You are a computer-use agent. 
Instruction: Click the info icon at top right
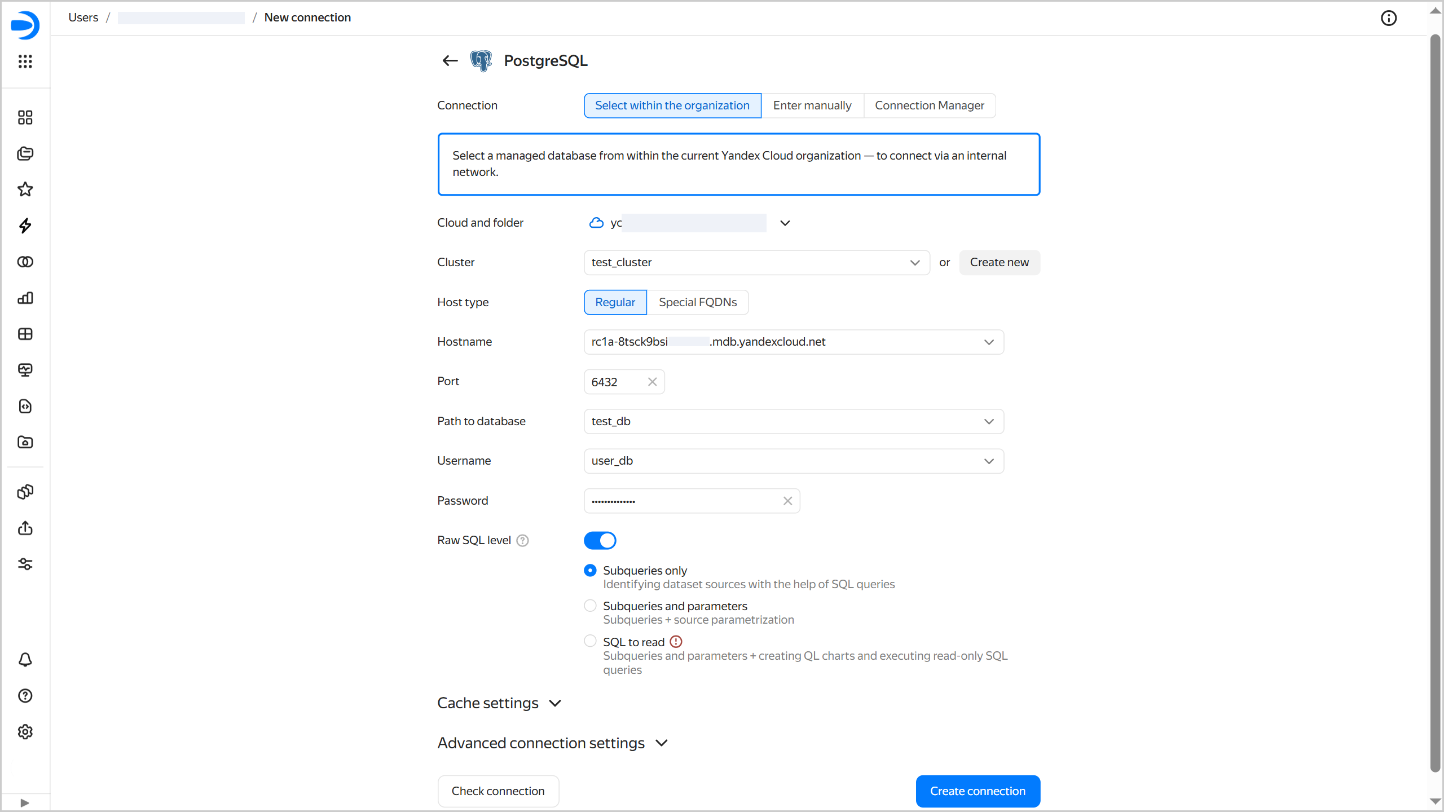(x=1389, y=18)
